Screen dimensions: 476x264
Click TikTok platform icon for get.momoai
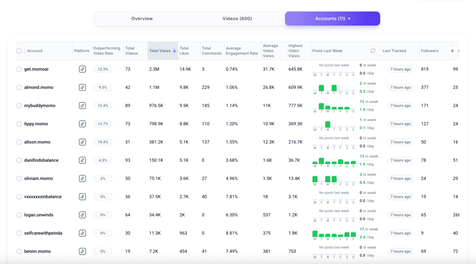tap(82, 69)
